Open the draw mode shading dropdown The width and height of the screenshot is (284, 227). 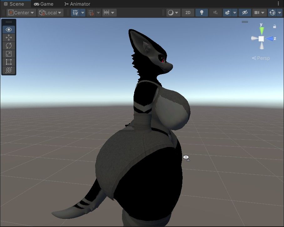pyautogui.click(x=173, y=13)
